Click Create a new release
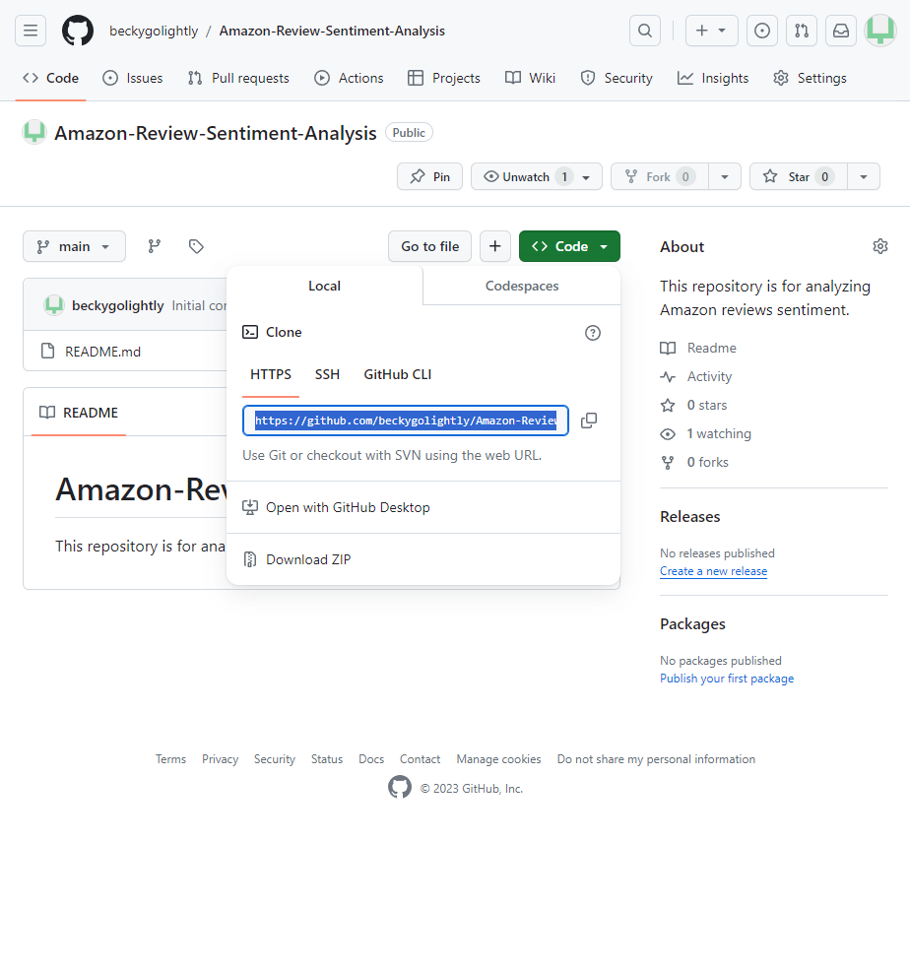 (x=714, y=571)
